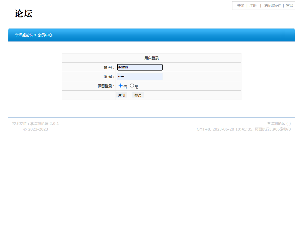Open the 官网 link

(x=290, y=6)
